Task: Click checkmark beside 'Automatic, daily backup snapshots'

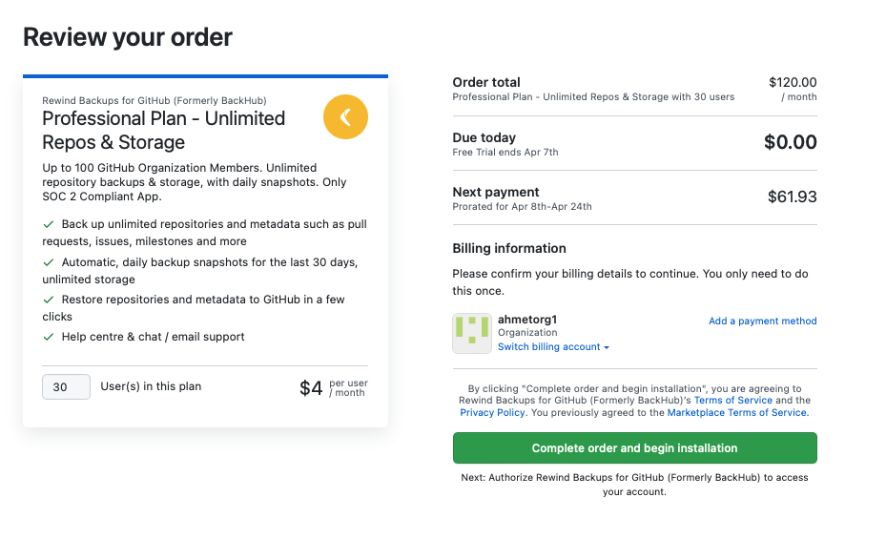Action: [49, 261]
